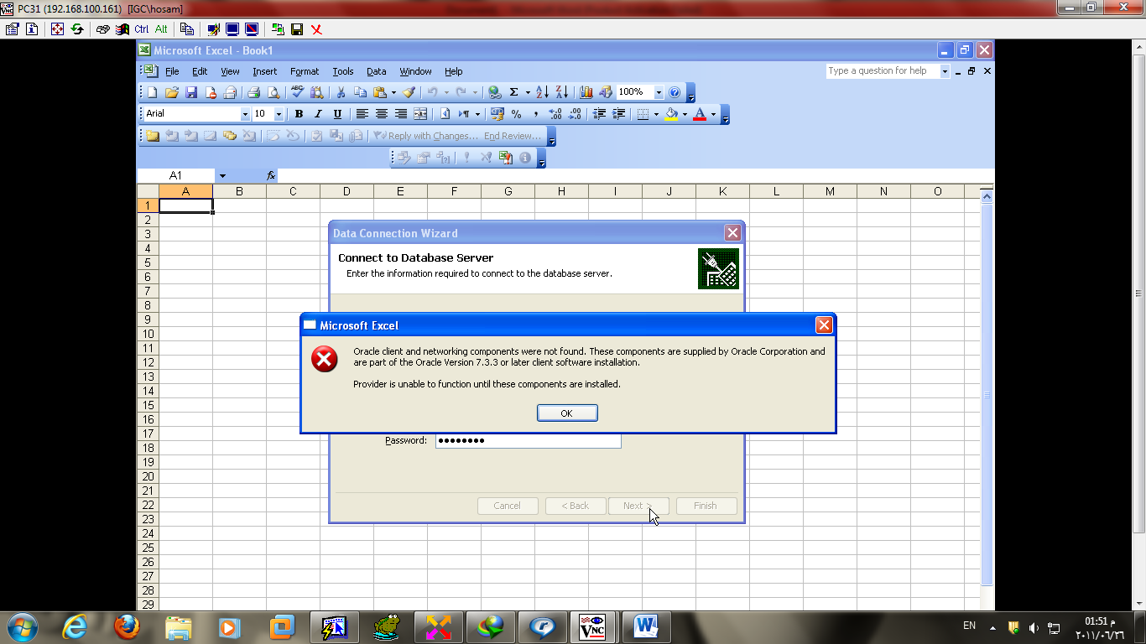Image resolution: width=1146 pixels, height=644 pixels.
Task: Open the Data menu
Action: pos(376,71)
